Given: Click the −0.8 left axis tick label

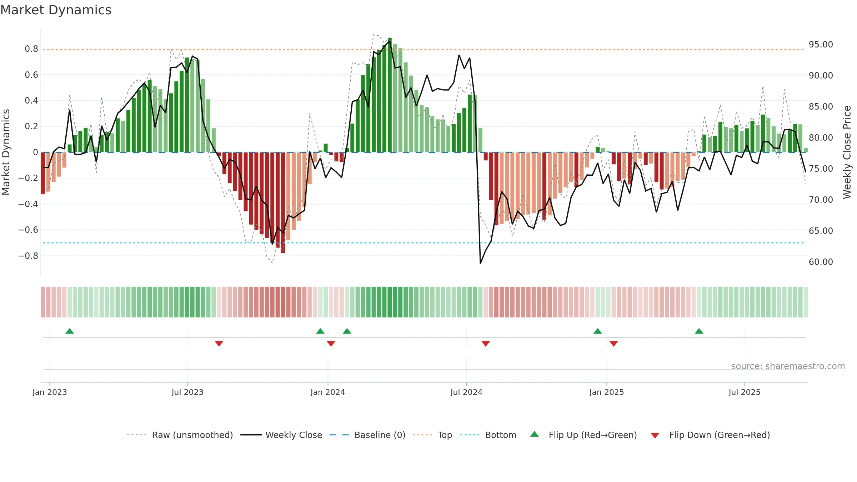Looking at the screenshot, I should click(x=28, y=256).
